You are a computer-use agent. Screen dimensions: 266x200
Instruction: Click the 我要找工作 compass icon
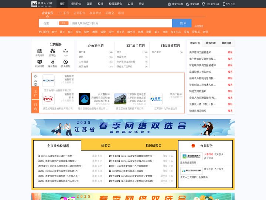169,4
